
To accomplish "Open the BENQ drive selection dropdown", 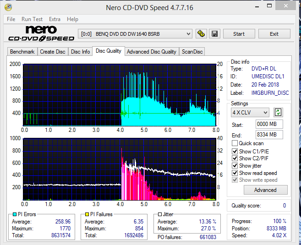I will [135, 34].
